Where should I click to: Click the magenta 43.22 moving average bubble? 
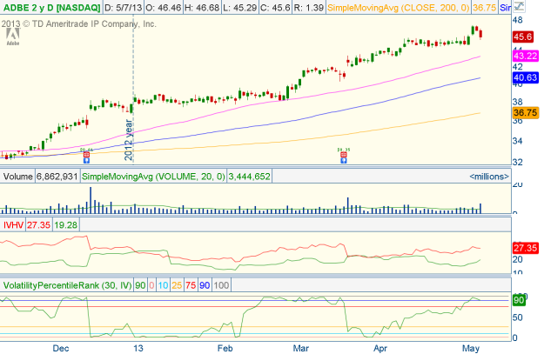[524, 56]
